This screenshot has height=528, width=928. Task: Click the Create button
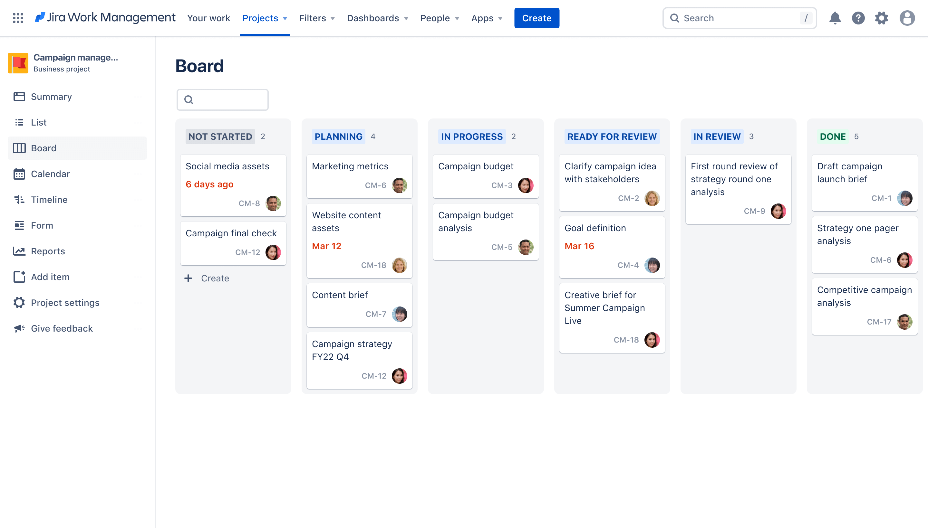tap(536, 18)
